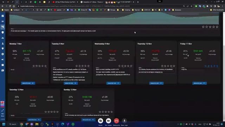The width and height of the screenshot is (225, 127).
Task: Switch language with the UK flag icon
Action: click(x=2, y=103)
